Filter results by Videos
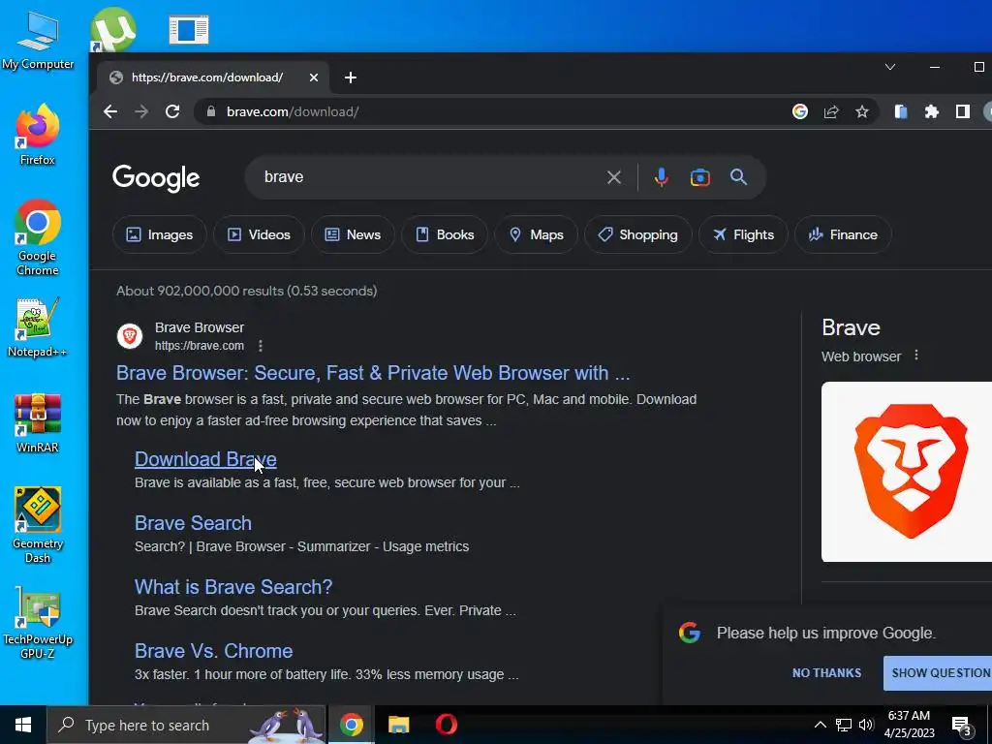Viewport: 992px width, 744px height. [259, 234]
